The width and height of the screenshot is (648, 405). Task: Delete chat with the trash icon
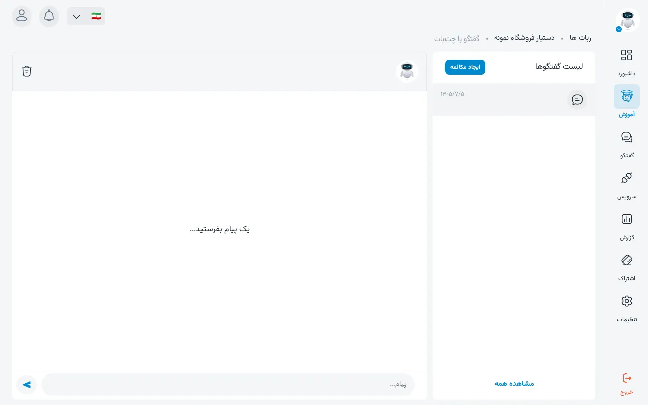[x=27, y=71]
